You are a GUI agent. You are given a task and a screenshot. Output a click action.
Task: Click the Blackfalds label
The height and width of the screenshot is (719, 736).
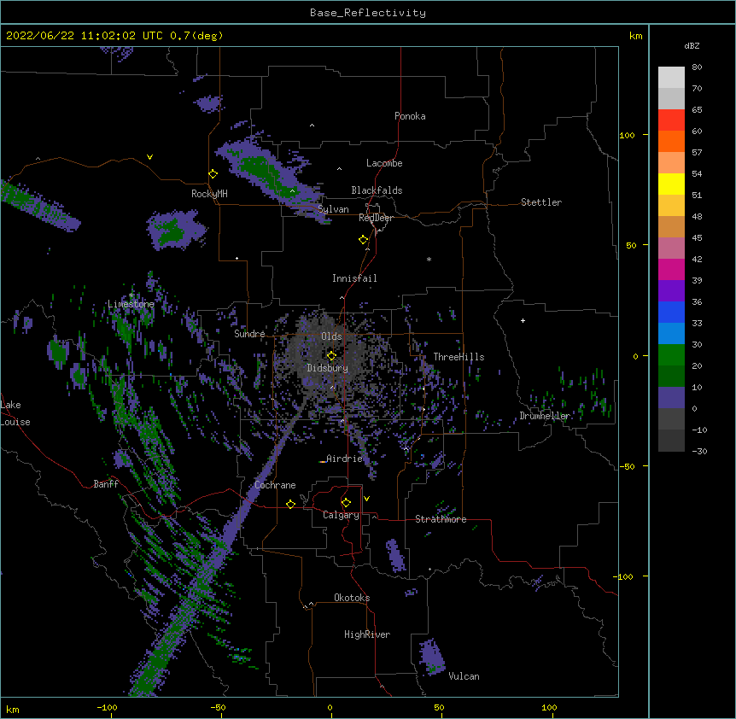377,190
